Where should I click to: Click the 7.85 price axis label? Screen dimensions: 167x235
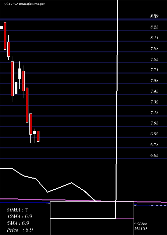point(154,59)
